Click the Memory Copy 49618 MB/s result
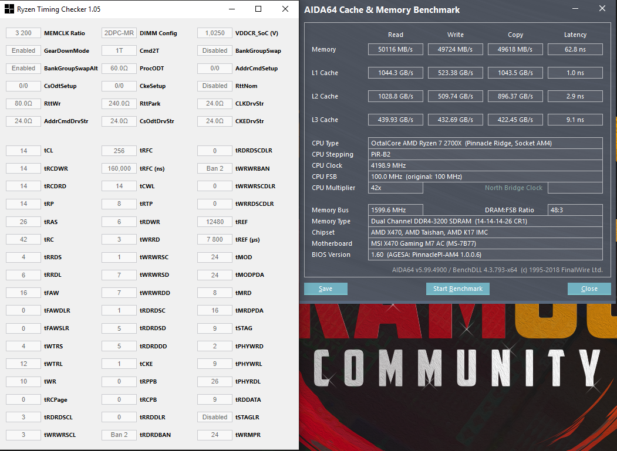 (x=515, y=49)
